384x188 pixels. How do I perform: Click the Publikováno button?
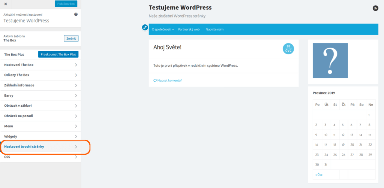pos(66,4)
